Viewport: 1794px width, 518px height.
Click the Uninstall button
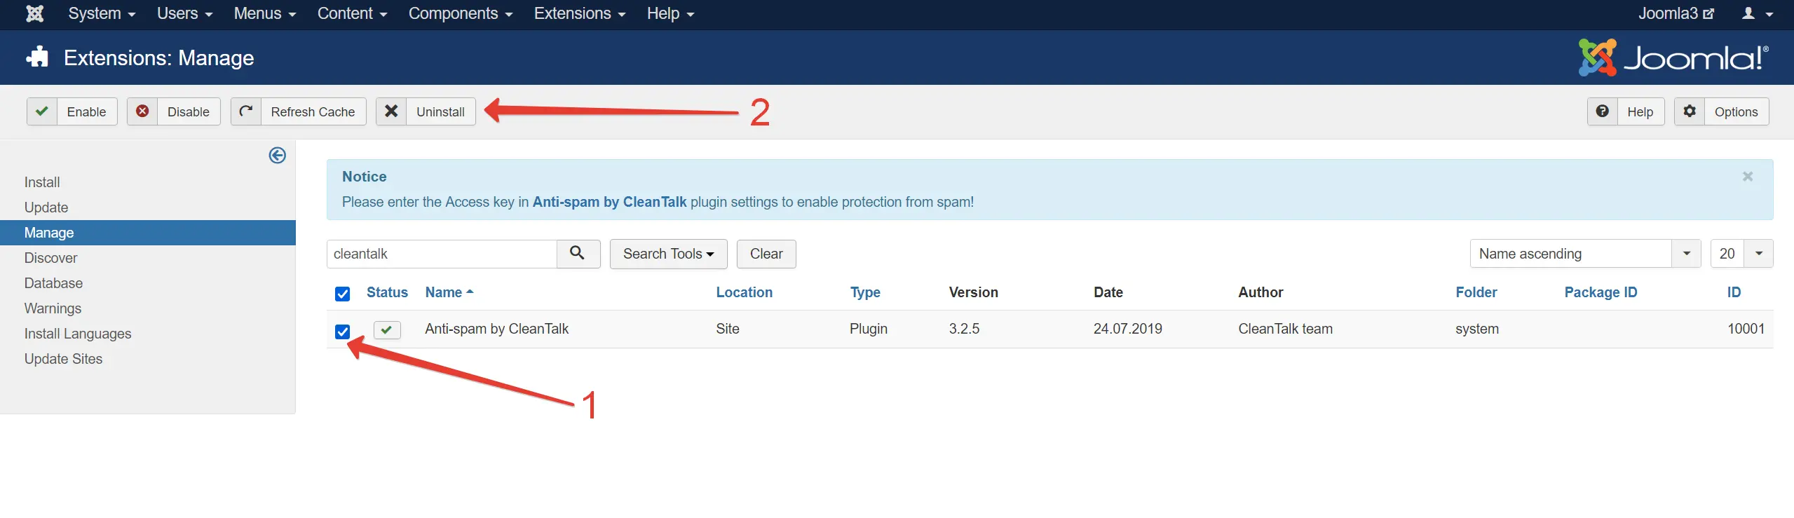pos(426,111)
